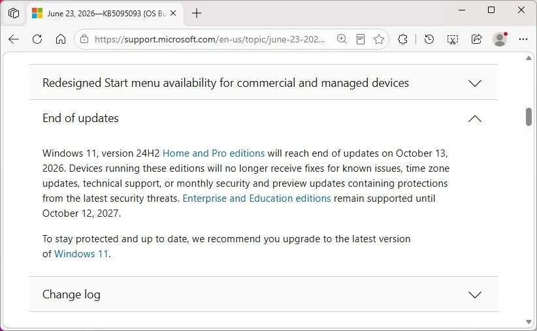Minimize the browser window
The width and height of the screenshot is (537, 331).
[462, 10]
